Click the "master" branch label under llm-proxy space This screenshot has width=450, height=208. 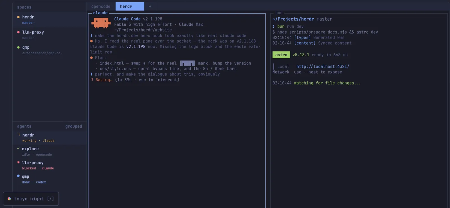pos(28,38)
